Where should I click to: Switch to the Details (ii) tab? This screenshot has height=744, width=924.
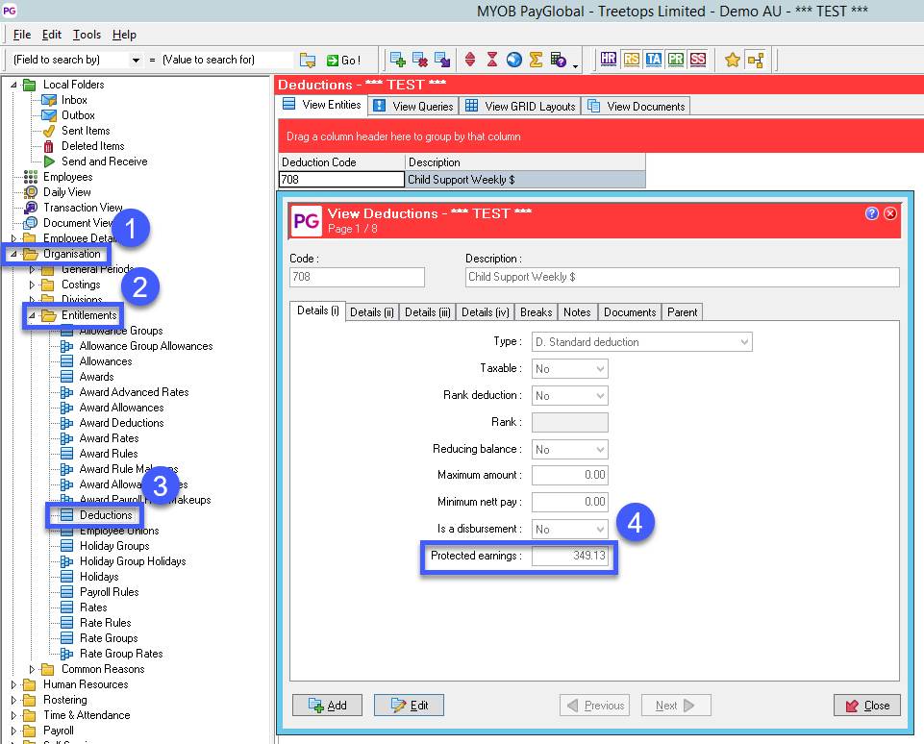(372, 312)
